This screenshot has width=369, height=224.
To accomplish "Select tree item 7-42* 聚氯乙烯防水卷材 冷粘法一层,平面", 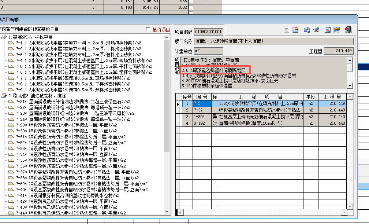I will [66, 201].
